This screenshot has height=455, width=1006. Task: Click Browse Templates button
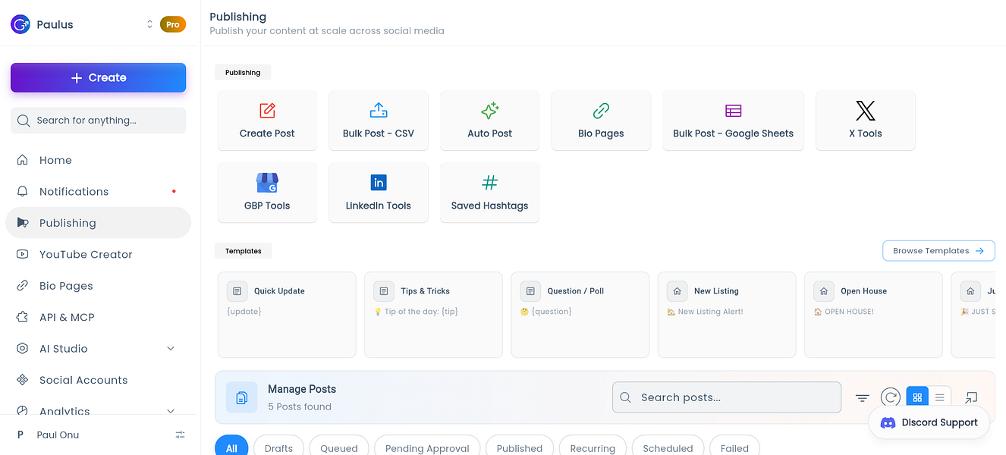(938, 251)
